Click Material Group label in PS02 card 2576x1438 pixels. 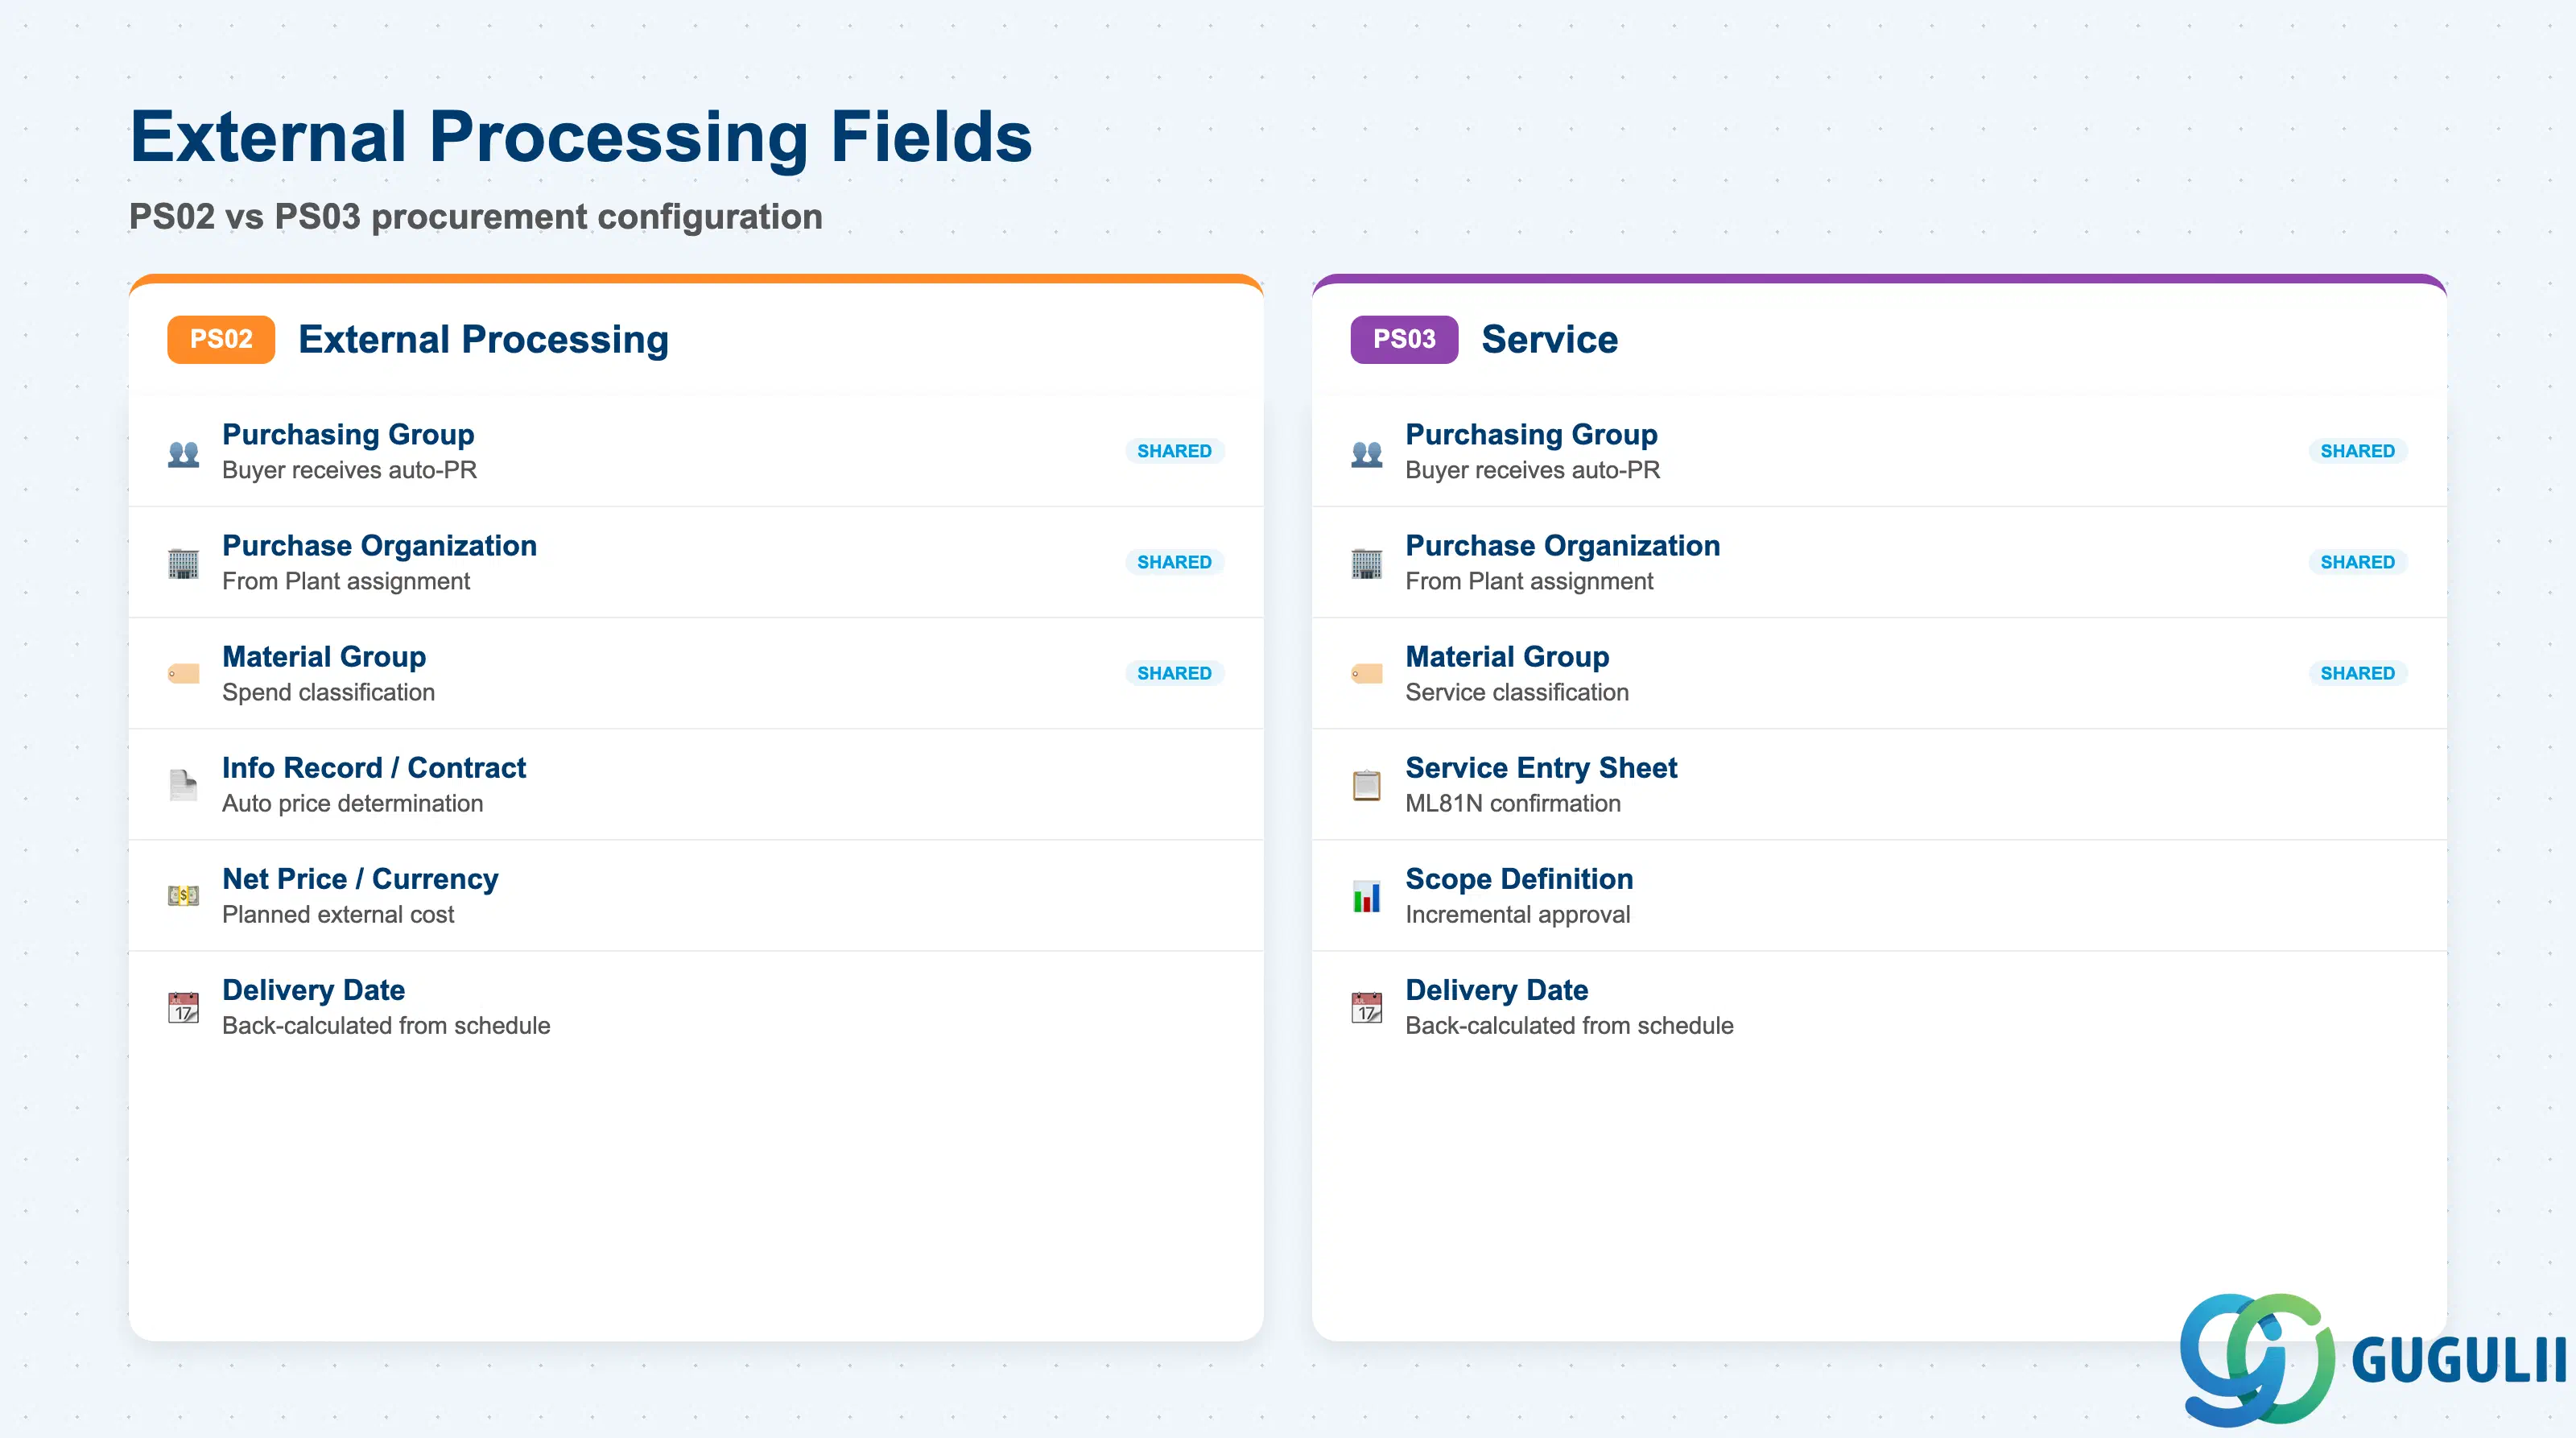[324, 656]
